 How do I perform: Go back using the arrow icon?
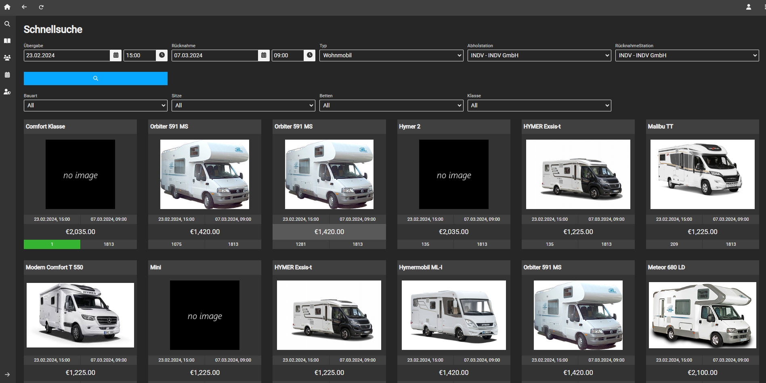24,7
